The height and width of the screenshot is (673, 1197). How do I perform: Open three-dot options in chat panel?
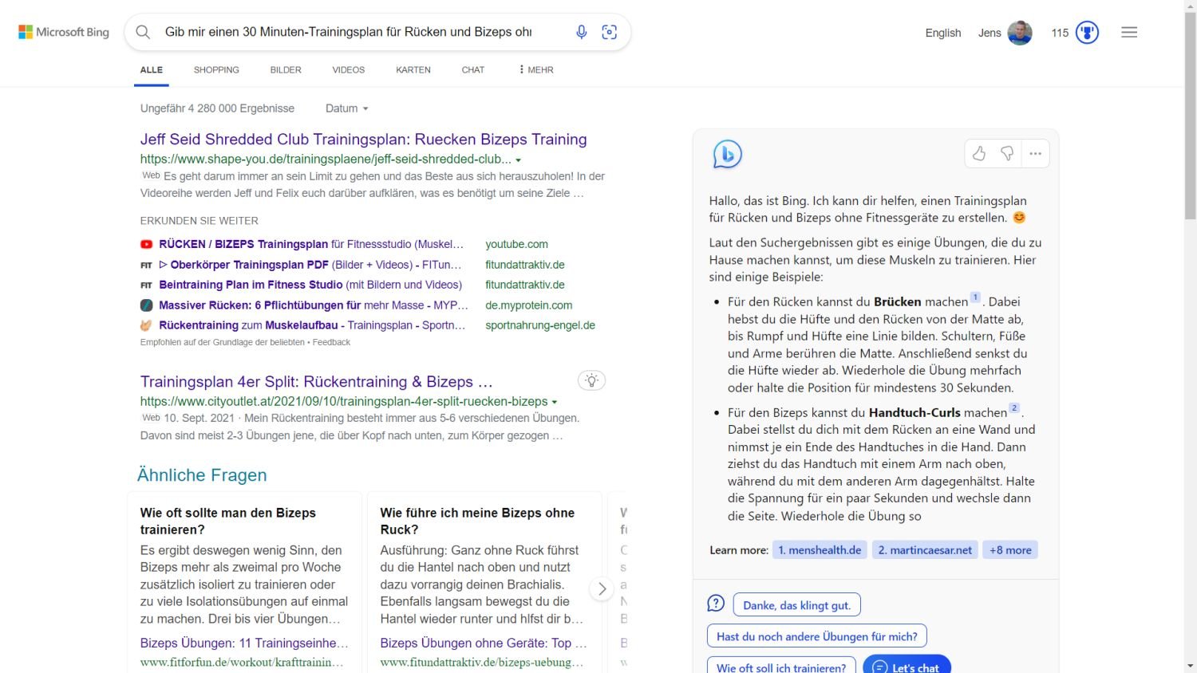click(1035, 154)
